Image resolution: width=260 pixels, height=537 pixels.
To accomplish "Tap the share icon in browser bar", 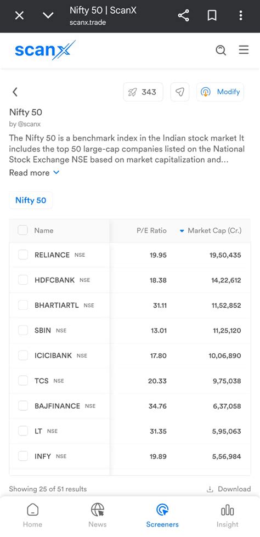I will point(183,15).
